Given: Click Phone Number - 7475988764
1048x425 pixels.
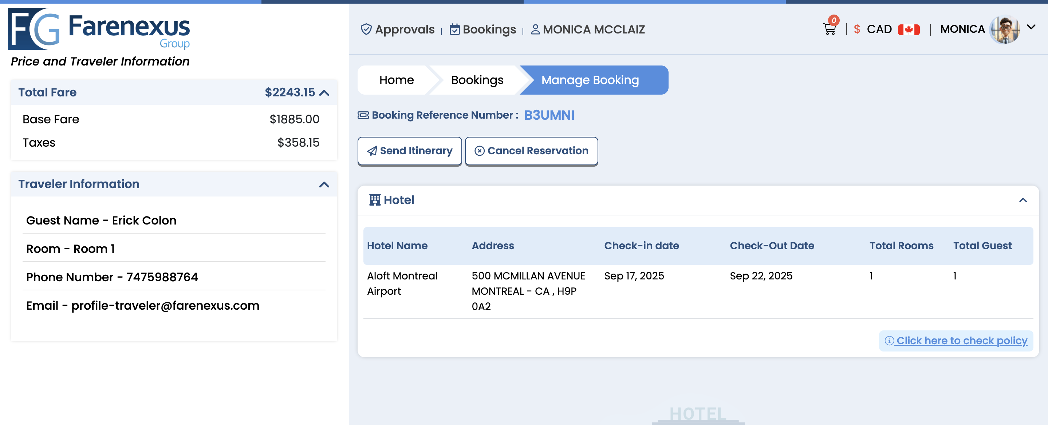Looking at the screenshot, I should click(112, 277).
